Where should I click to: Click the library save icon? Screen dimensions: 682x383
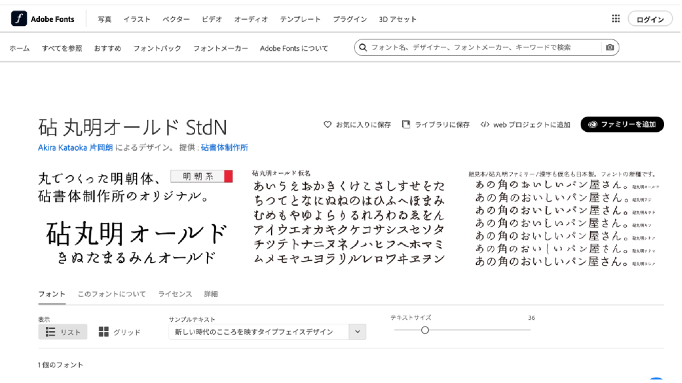click(x=406, y=125)
